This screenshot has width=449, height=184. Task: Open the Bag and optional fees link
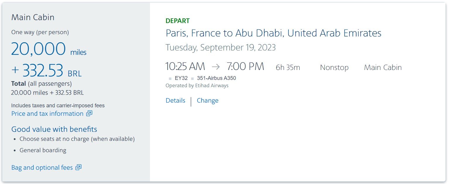(x=42, y=167)
